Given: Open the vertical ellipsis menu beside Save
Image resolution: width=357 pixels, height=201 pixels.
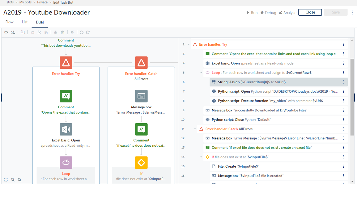Looking at the screenshot, I should pyautogui.click(x=352, y=13).
